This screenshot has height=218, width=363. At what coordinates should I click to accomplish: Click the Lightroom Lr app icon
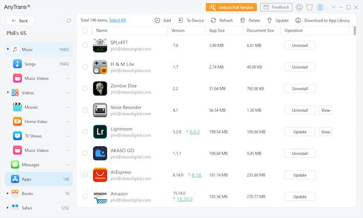pyautogui.click(x=100, y=132)
